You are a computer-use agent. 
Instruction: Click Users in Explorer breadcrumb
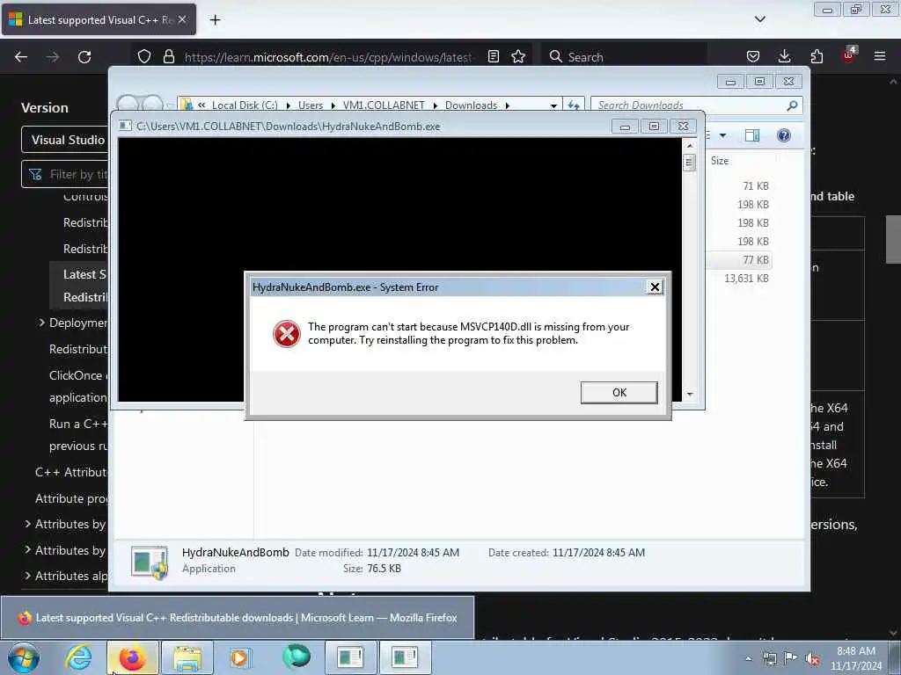click(311, 105)
